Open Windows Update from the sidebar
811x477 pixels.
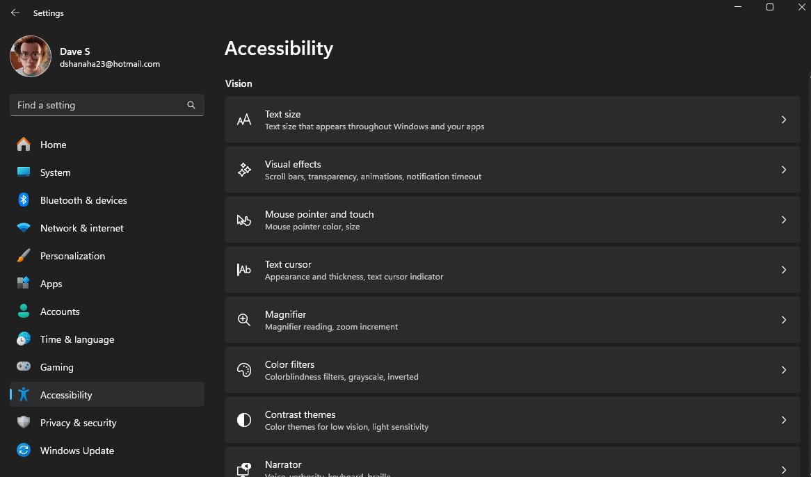(77, 450)
